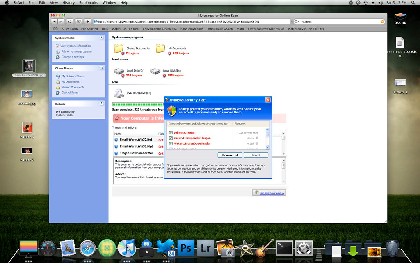The image size is (420, 263).
Task: Open Lightroom from the dock
Action: (x=206, y=248)
